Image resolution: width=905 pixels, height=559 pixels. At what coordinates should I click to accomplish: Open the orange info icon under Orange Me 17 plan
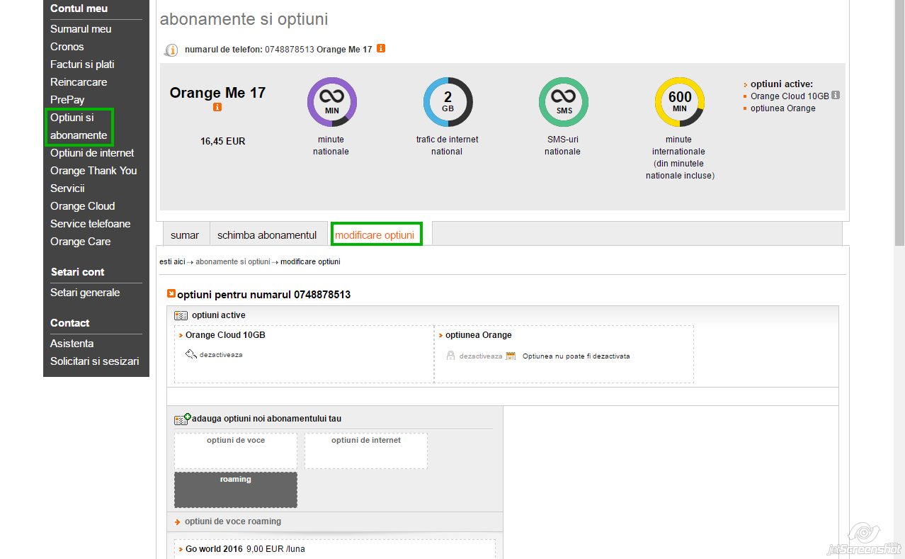[x=217, y=107]
